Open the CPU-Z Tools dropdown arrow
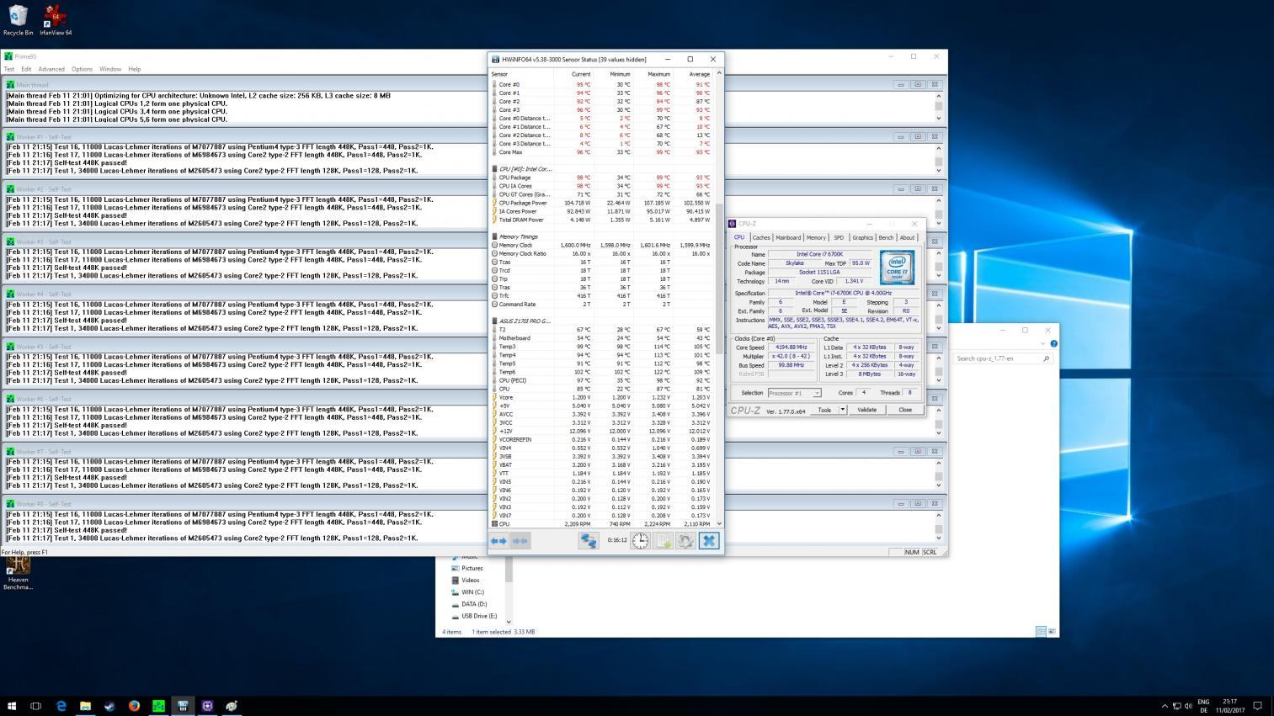The width and height of the screenshot is (1274, 716). click(x=842, y=410)
